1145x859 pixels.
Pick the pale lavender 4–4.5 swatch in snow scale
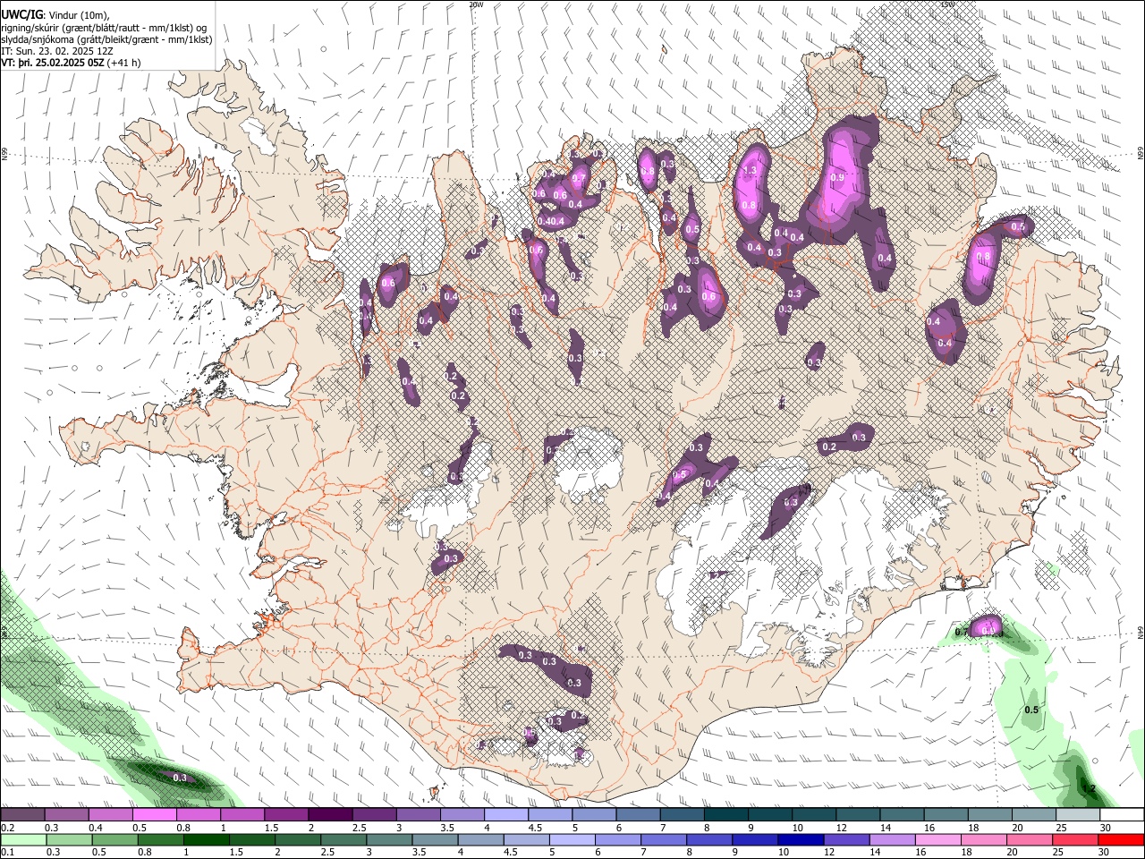click(x=505, y=815)
